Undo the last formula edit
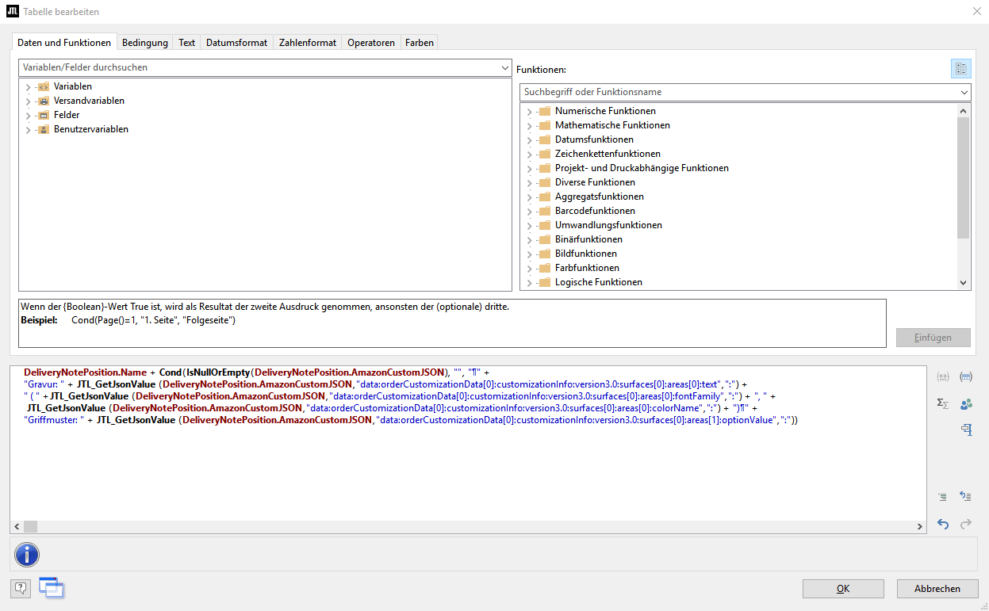The width and height of the screenshot is (989, 611). click(943, 524)
